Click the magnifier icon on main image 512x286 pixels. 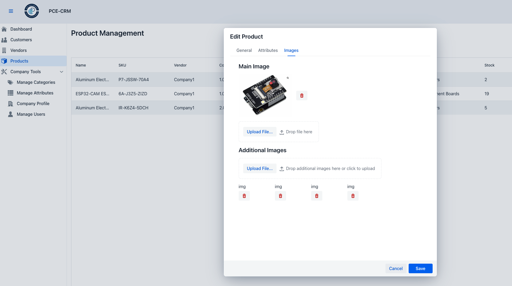(x=288, y=78)
